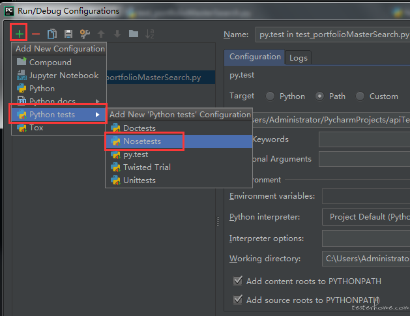The width and height of the screenshot is (410, 316).
Task: Choose Doctests from Python tests submenu
Action: (179, 128)
